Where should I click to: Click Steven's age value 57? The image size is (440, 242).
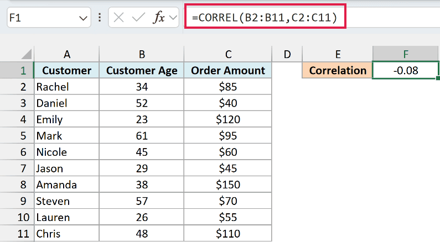[142, 201]
